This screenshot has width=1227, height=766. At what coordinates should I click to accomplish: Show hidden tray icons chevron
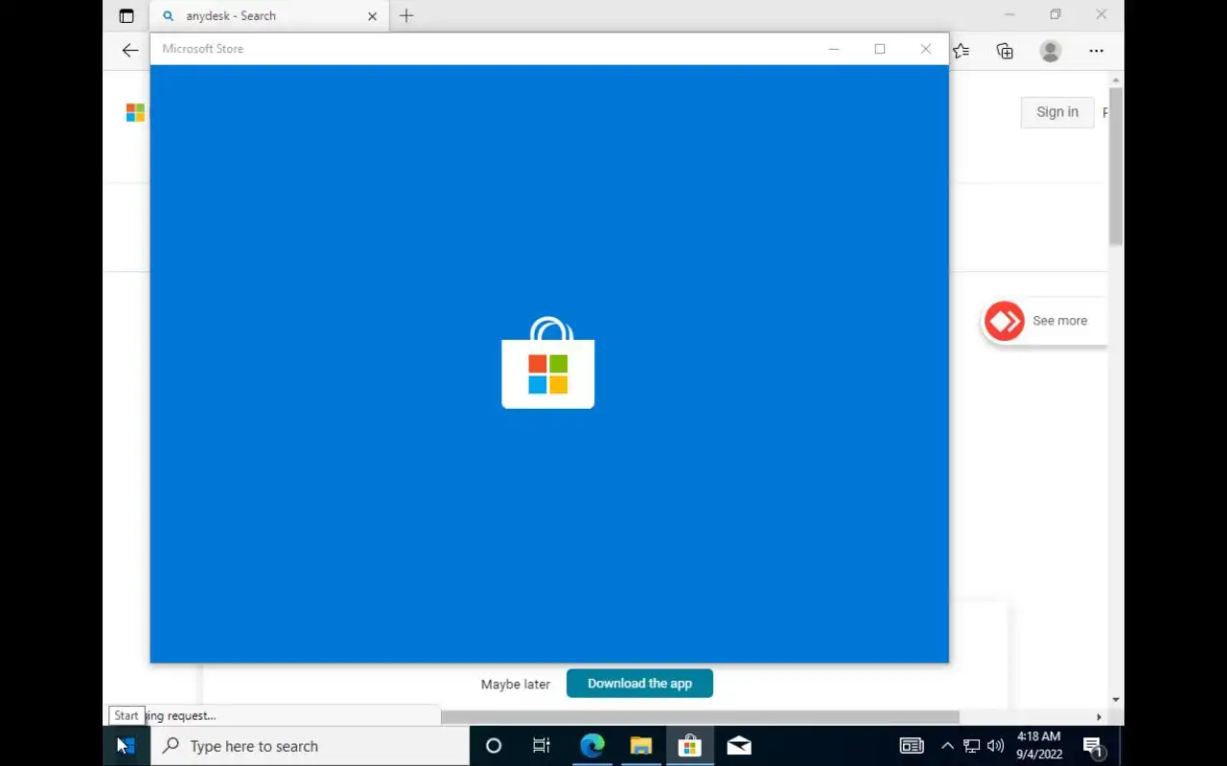coord(947,746)
